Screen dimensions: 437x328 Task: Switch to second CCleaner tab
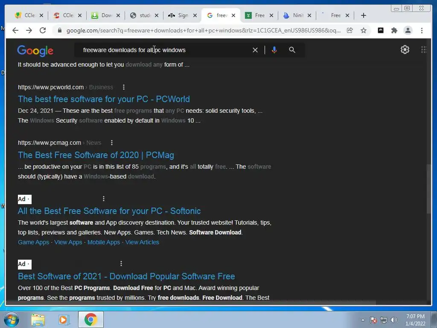click(64, 15)
